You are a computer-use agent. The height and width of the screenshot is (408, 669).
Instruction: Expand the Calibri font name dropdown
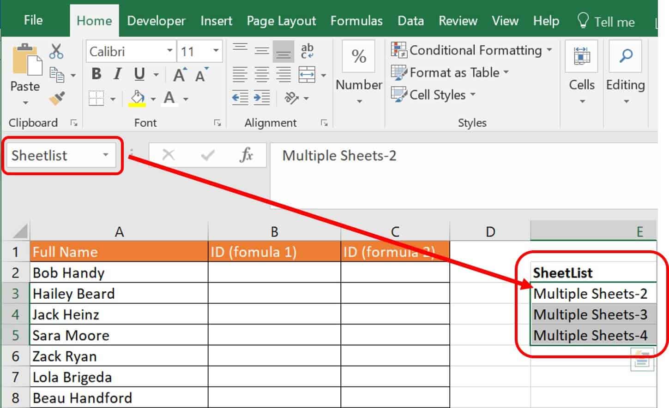pos(169,51)
